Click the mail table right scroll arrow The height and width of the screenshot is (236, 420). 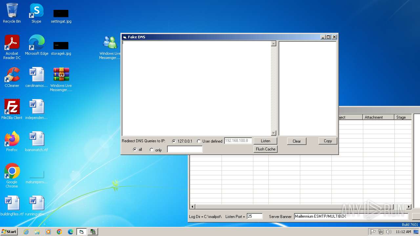coord(409,207)
